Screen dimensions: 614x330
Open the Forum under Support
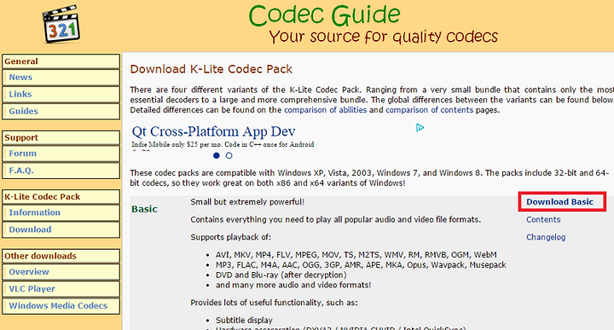61,153
